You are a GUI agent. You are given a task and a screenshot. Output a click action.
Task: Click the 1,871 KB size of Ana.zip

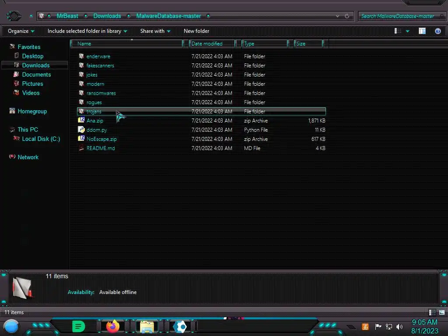(x=317, y=121)
